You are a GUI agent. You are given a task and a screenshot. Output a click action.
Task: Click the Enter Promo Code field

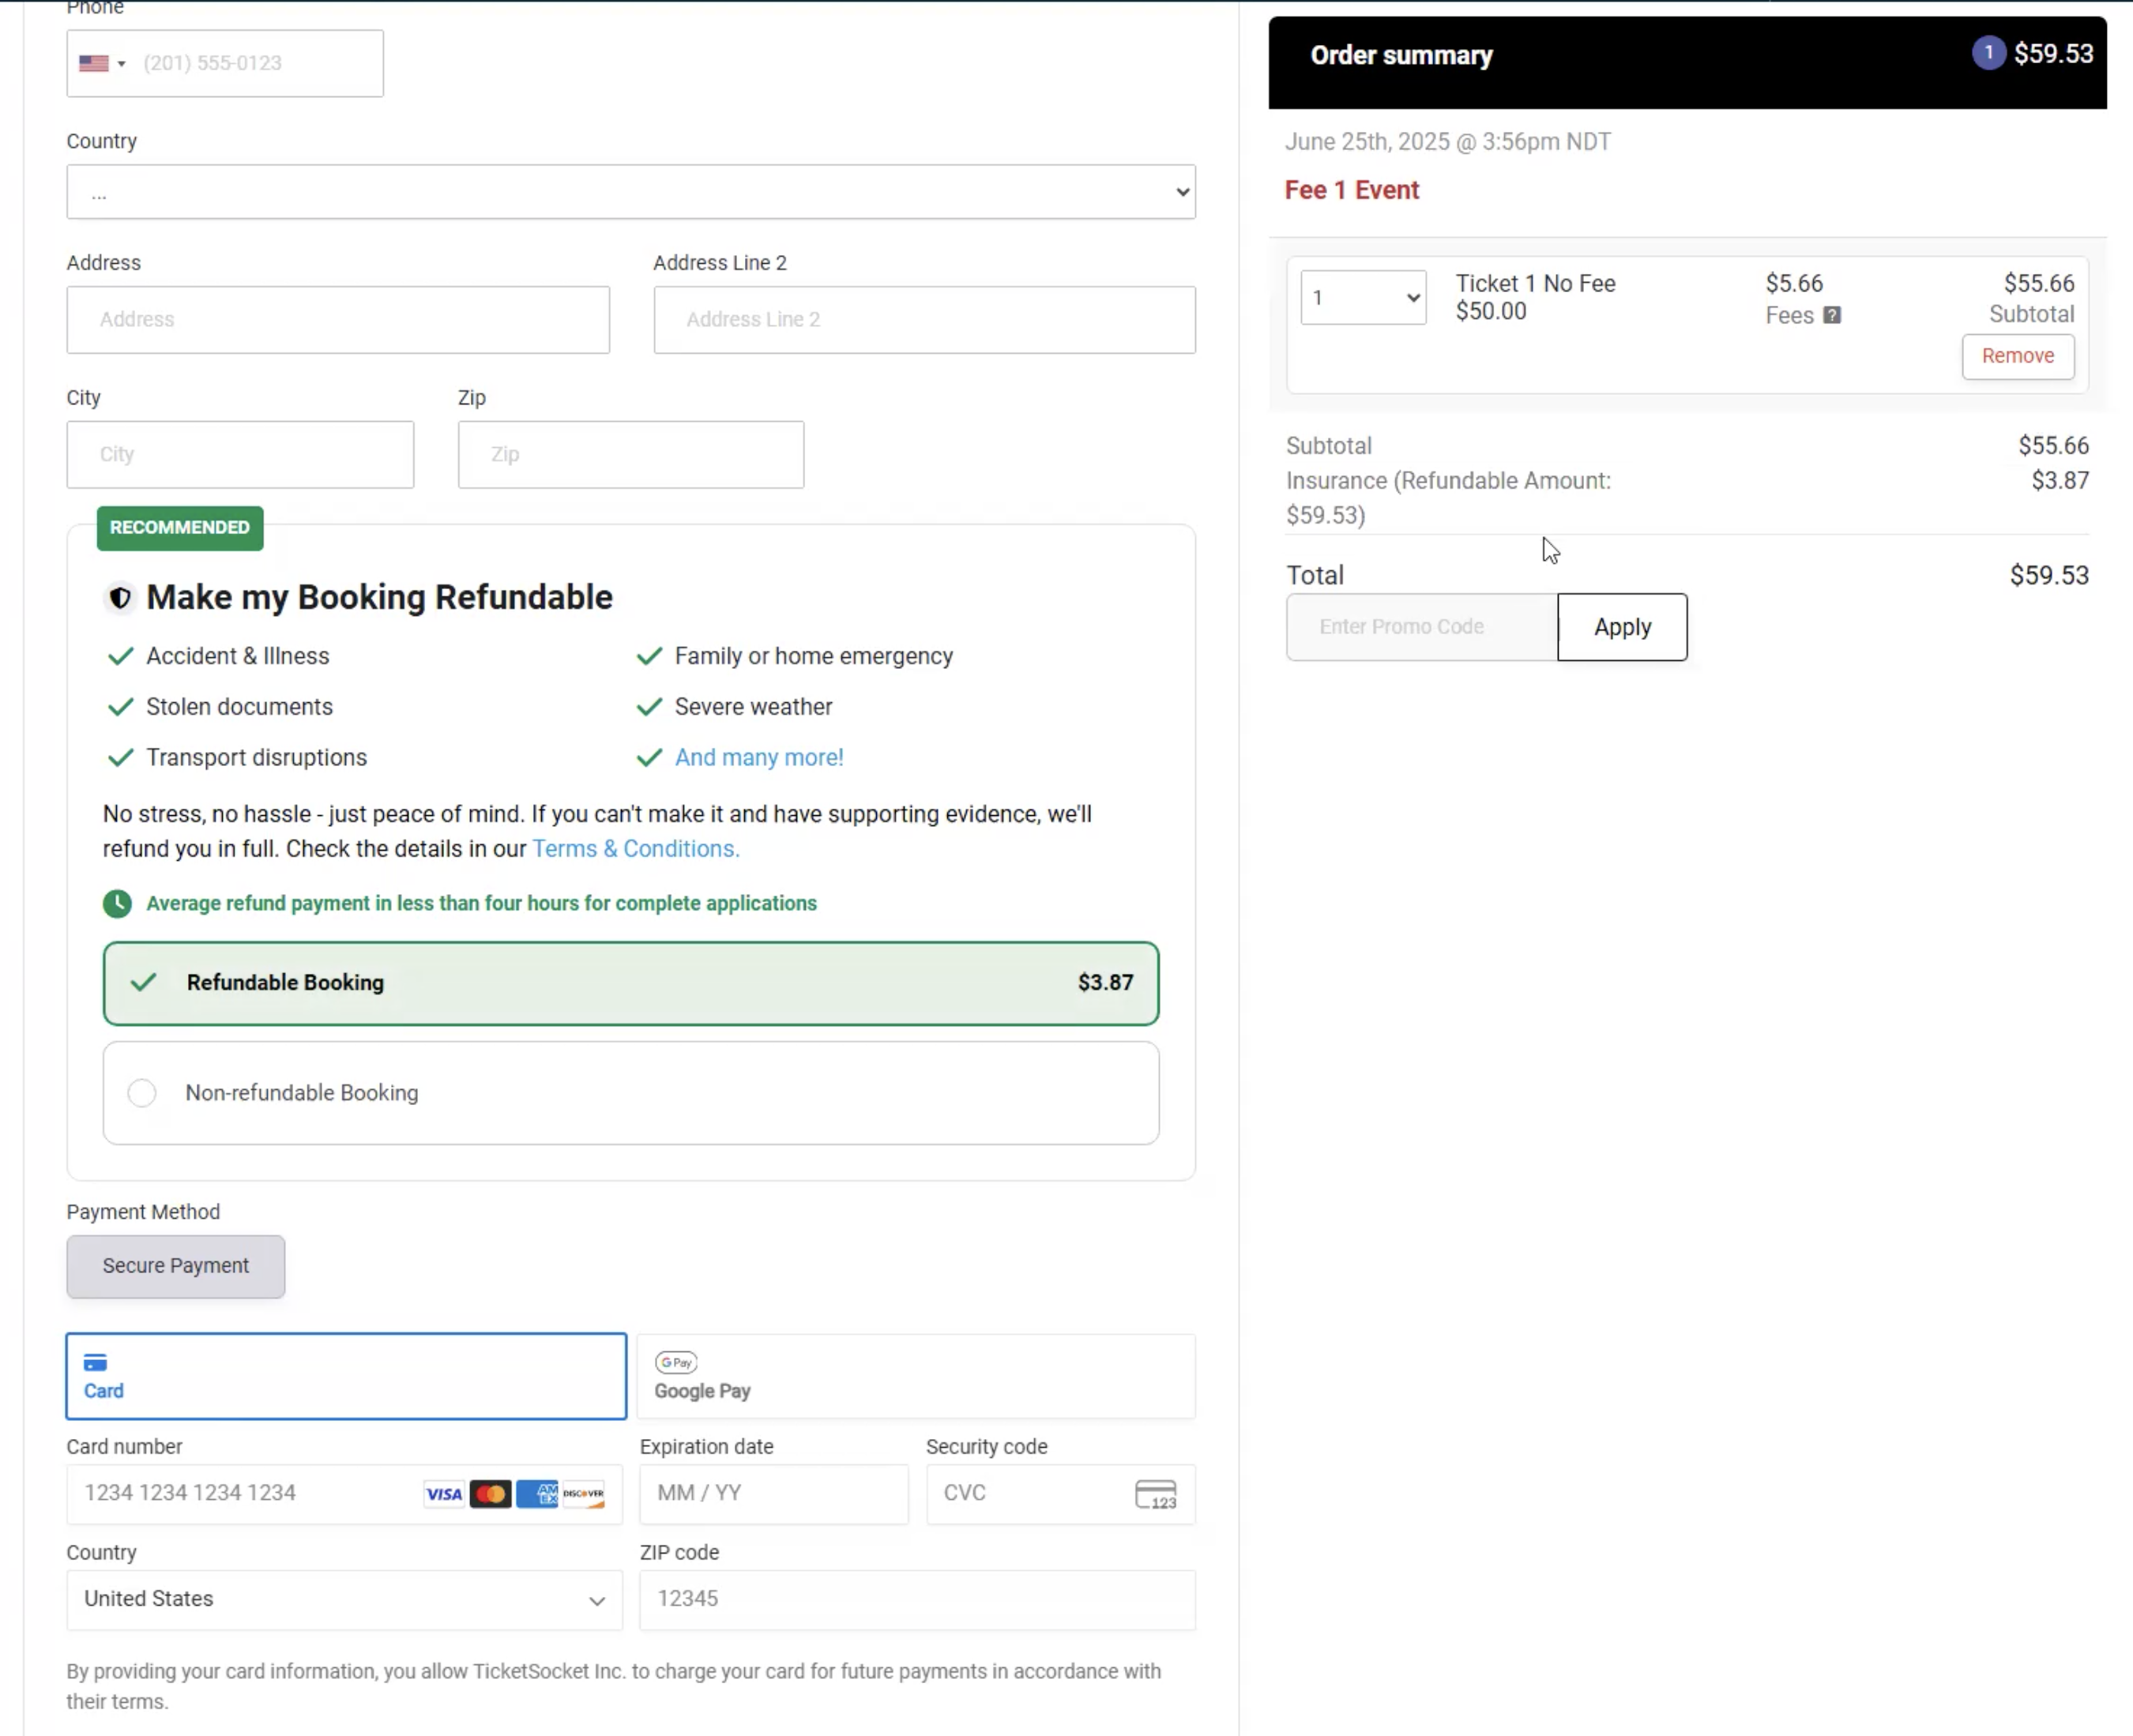1421,627
